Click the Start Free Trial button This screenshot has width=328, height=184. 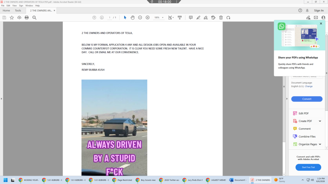(x=308, y=167)
